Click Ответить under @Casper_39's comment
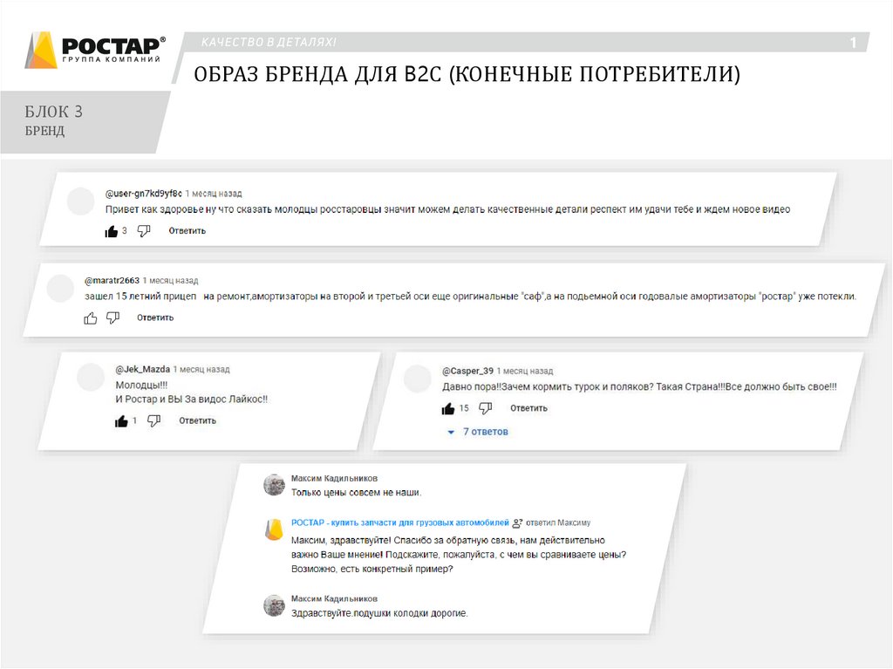The width and height of the screenshot is (893, 669). tap(528, 408)
